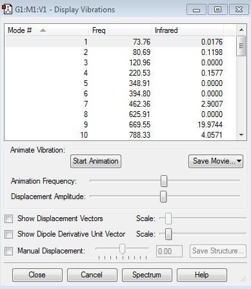Select mode 3 row with frequency 120.96

pyautogui.click(x=114, y=63)
